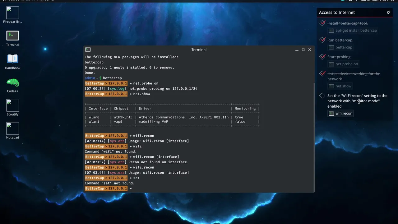Click the typed net.show command line
Viewport: 398px width, 224px height.
pyautogui.click(x=141, y=94)
